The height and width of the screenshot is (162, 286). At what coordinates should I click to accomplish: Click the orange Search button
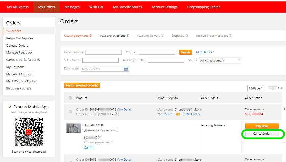(x=185, y=52)
